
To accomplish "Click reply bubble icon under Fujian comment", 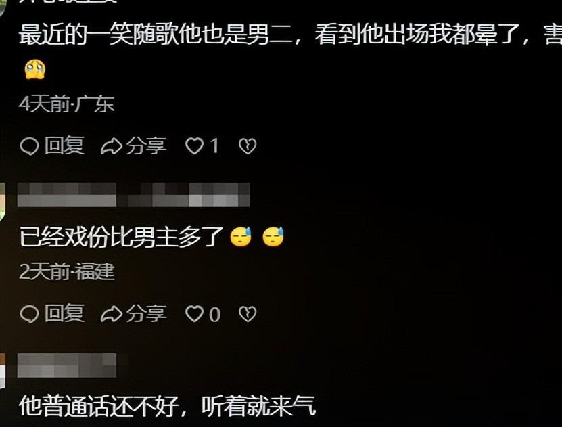I will coord(29,315).
